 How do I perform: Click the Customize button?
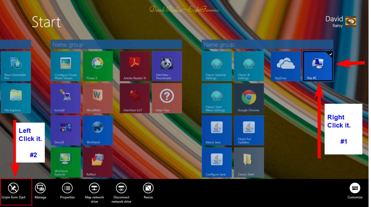355,191
